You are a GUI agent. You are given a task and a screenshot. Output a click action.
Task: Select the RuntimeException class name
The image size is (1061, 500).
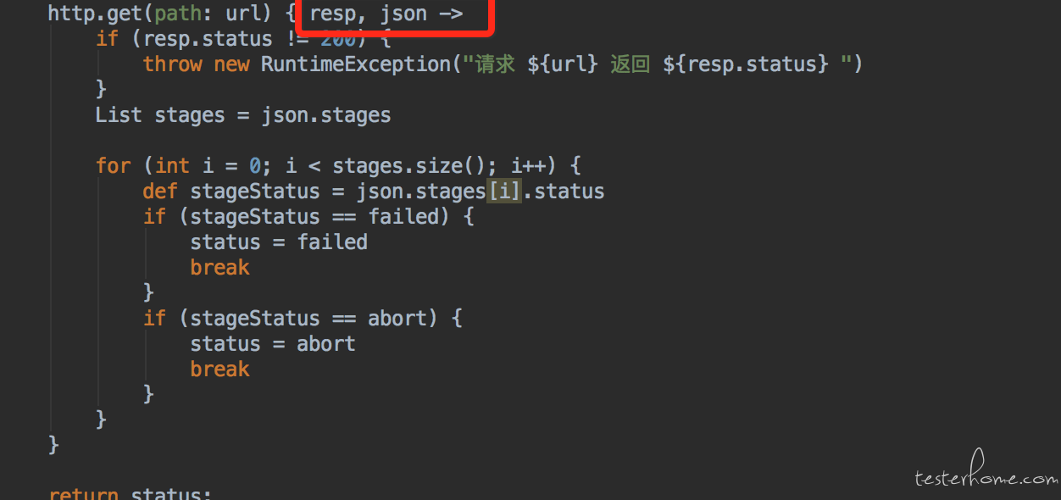[355, 64]
